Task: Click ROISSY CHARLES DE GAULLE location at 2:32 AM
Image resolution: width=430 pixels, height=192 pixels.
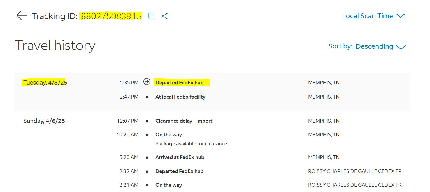Action: point(355,171)
